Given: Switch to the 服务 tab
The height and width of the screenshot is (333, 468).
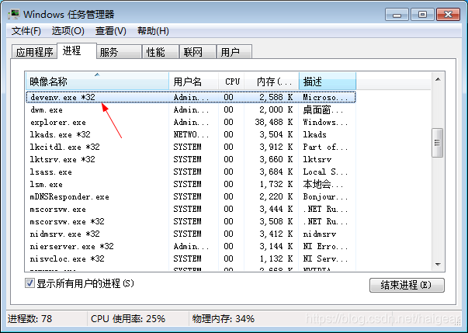Looking at the screenshot, I should click(x=119, y=52).
